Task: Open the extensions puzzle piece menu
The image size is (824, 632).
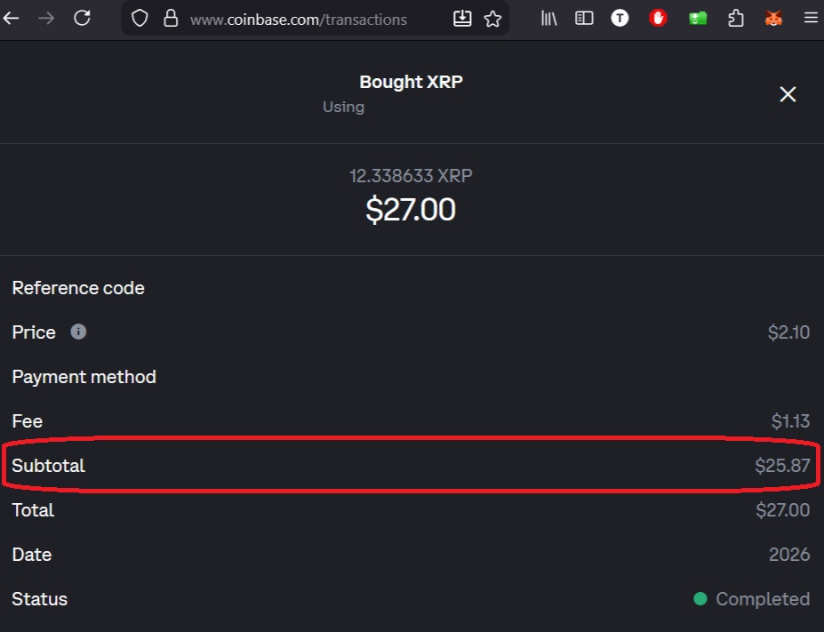Action: tap(736, 18)
